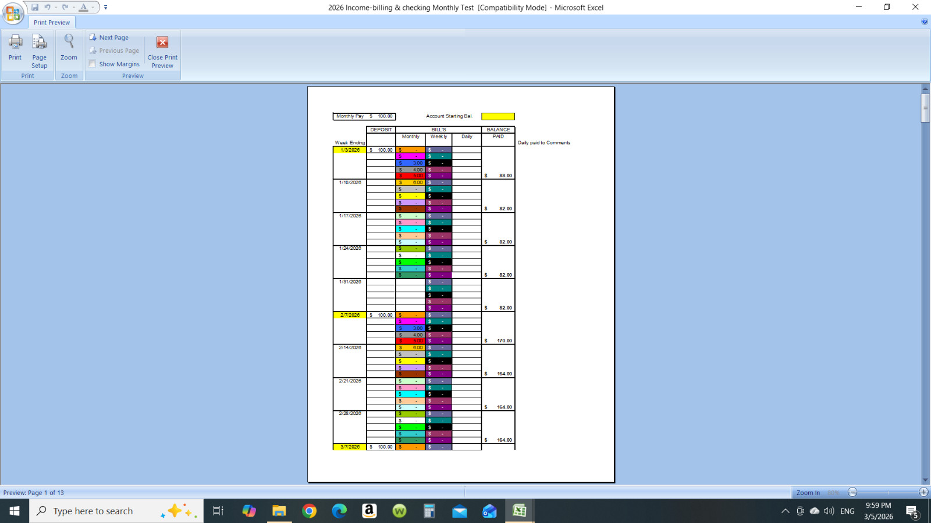Open the round Office button menu
The image size is (931, 523).
13,13
